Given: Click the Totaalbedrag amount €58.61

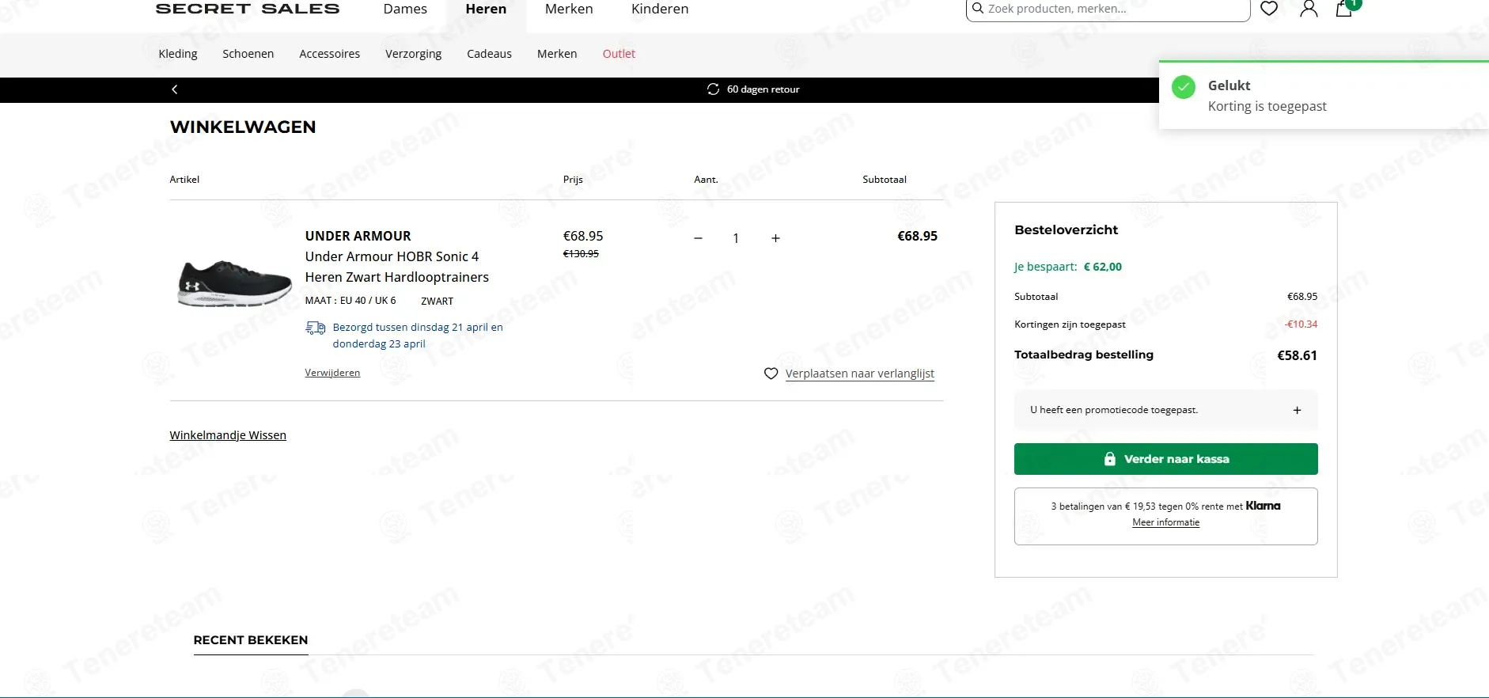Looking at the screenshot, I should (1298, 355).
